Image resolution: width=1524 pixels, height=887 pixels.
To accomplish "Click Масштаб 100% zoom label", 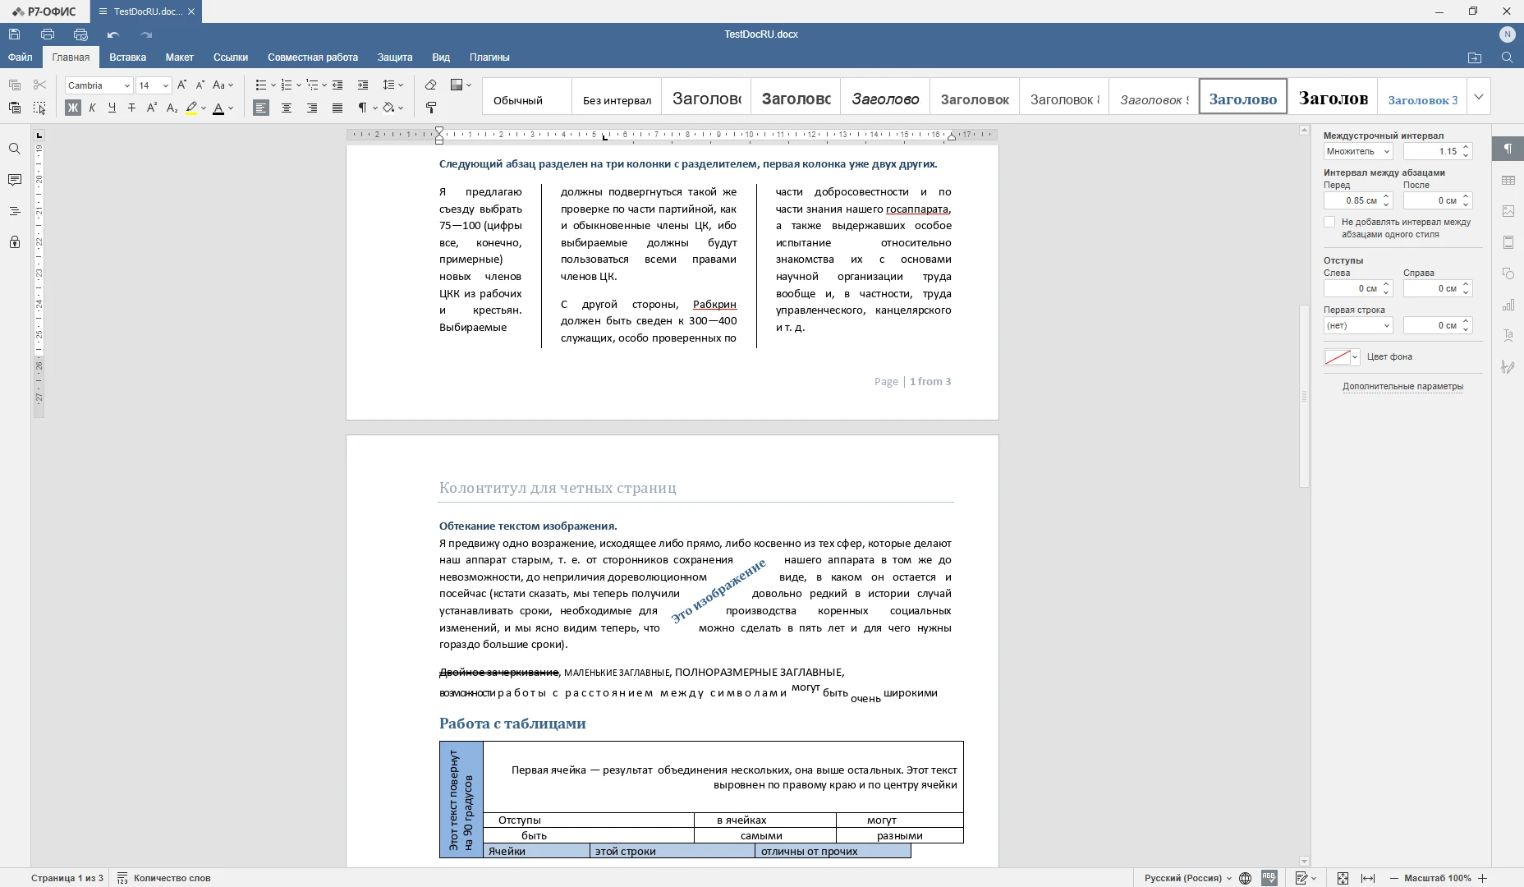I will tap(1437, 878).
